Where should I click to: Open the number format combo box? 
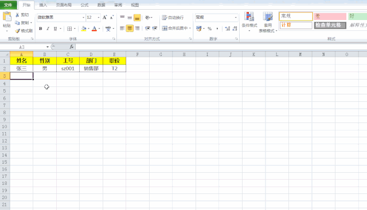(216, 17)
